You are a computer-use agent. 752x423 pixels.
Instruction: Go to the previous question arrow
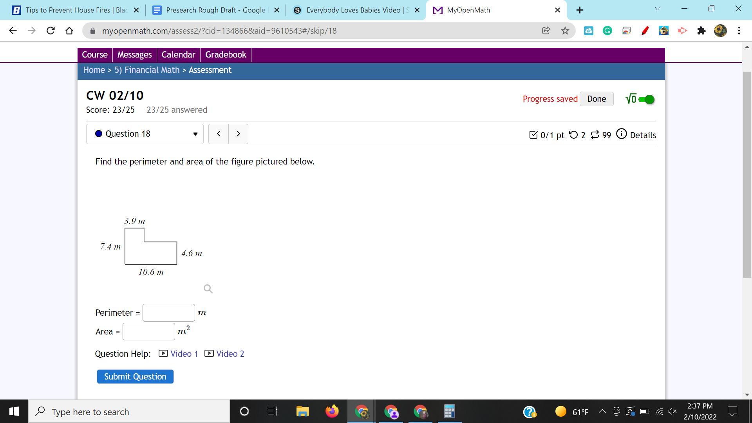point(219,134)
